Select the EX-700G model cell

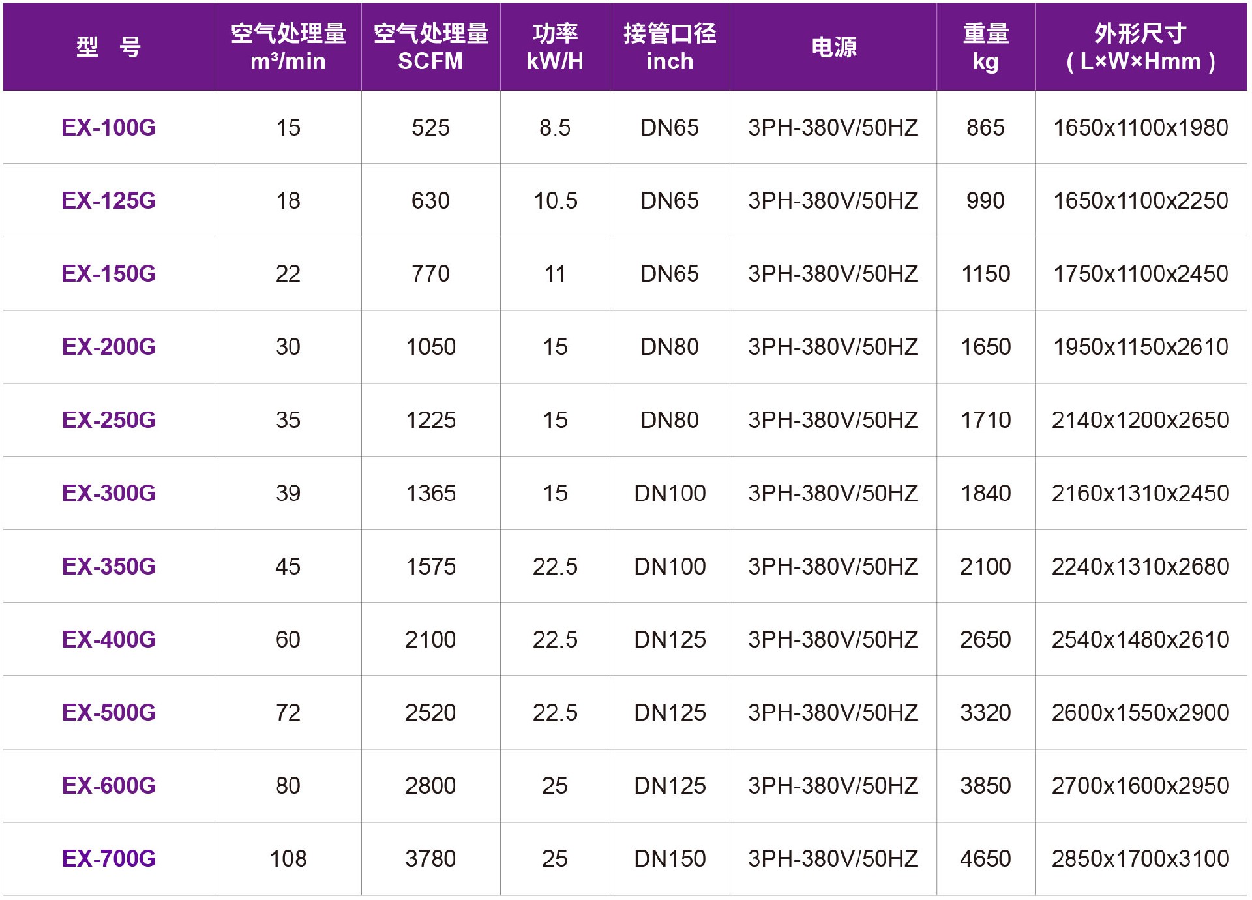tap(109, 858)
